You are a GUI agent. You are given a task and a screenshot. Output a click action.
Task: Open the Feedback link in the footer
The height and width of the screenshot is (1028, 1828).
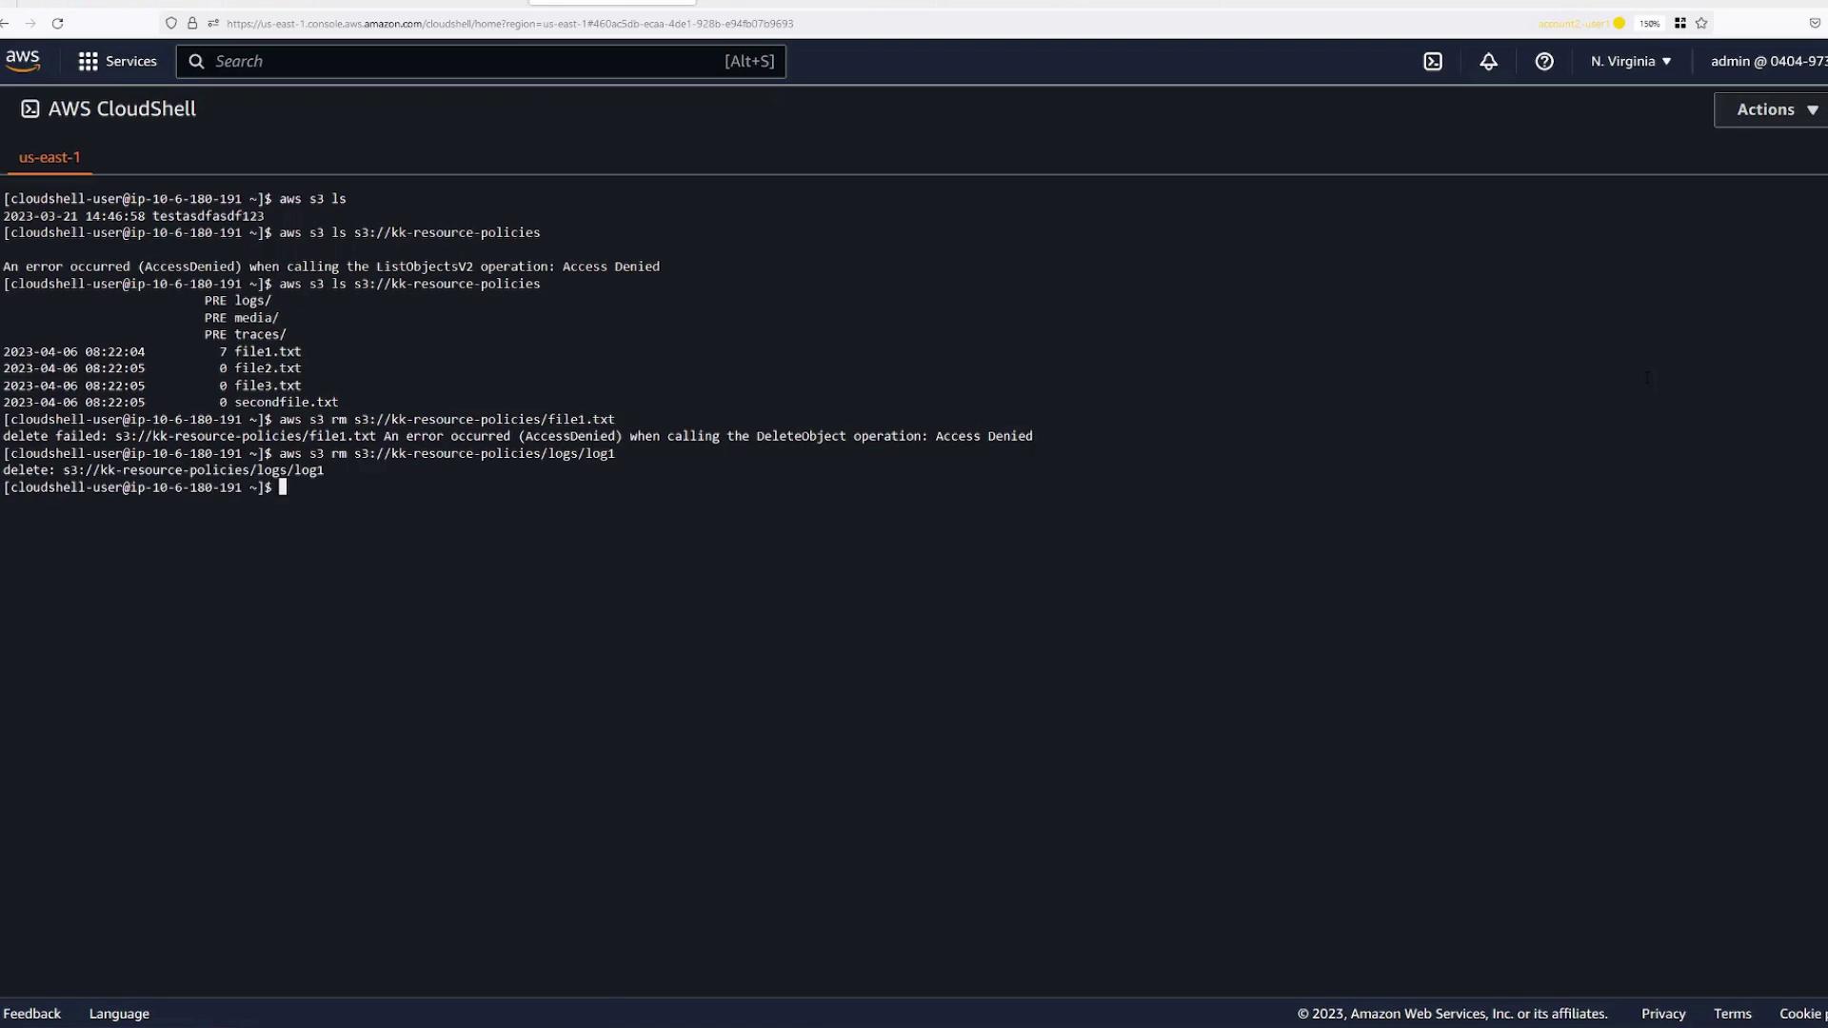click(x=31, y=1014)
